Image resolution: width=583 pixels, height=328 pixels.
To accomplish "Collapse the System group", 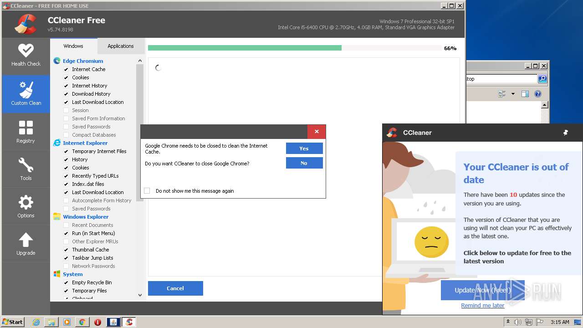I will click(73, 274).
